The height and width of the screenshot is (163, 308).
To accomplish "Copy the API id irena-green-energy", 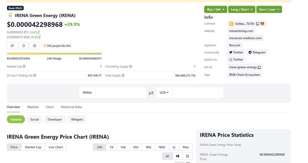I will pos(259,67).
